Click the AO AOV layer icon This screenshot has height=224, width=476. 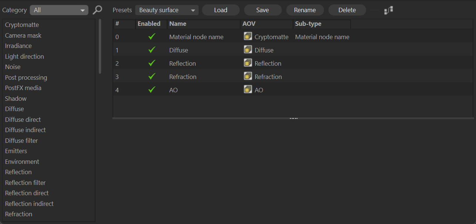pos(248,90)
